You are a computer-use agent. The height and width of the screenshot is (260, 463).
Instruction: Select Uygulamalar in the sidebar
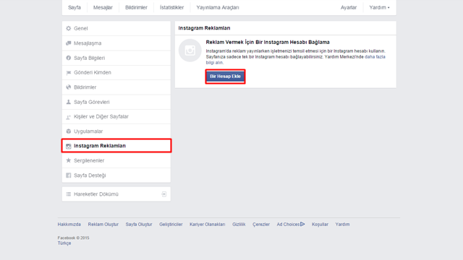116,131
